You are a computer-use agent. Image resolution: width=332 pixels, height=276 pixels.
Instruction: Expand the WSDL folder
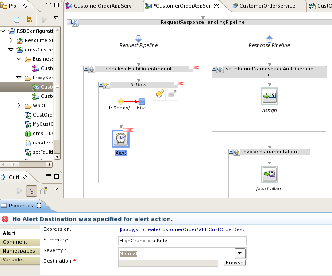19,105
